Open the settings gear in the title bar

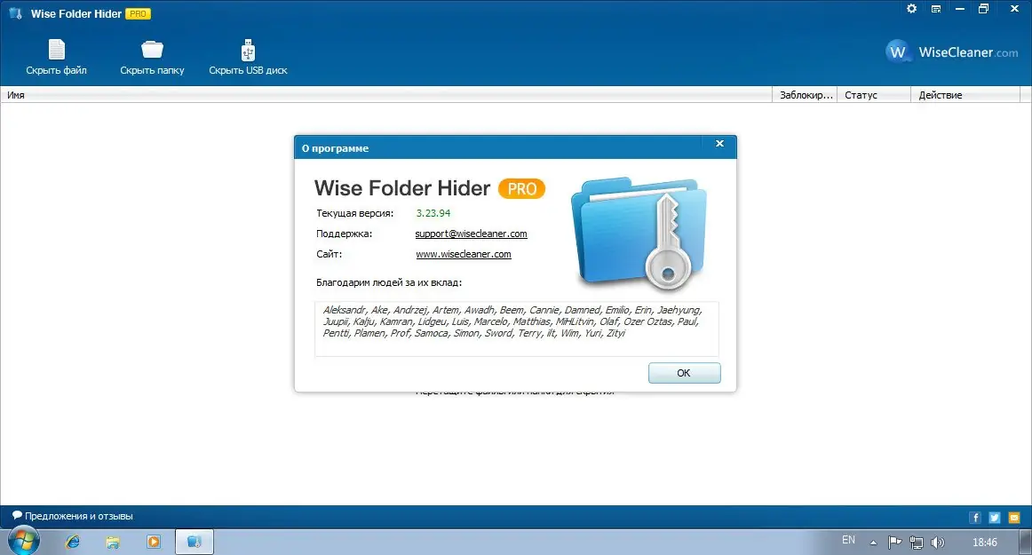[x=911, y=8]
